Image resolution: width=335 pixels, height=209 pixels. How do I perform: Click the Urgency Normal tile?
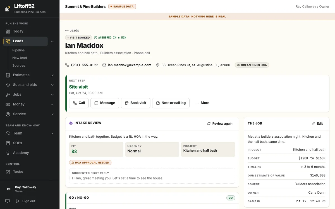tap(152, 150)
